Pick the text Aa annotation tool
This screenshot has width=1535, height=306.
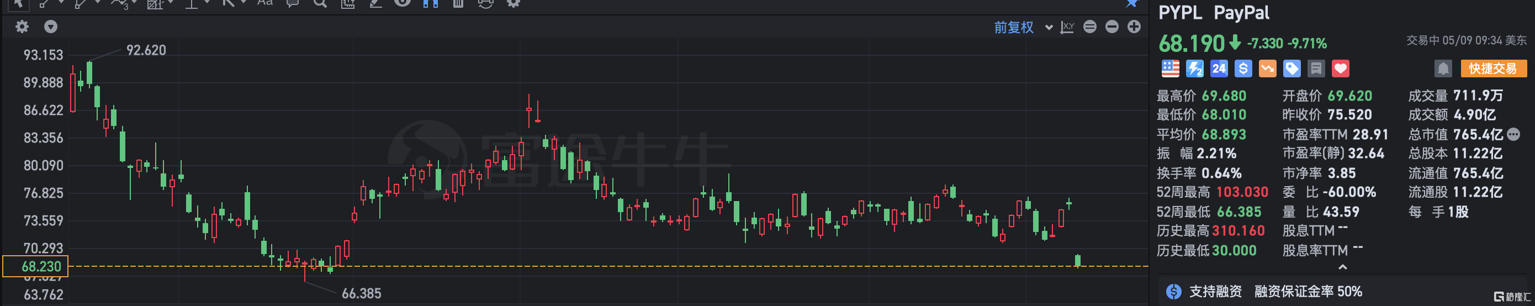[x=265, y=3]
